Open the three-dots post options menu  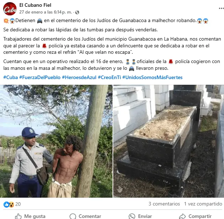[221, 9]
